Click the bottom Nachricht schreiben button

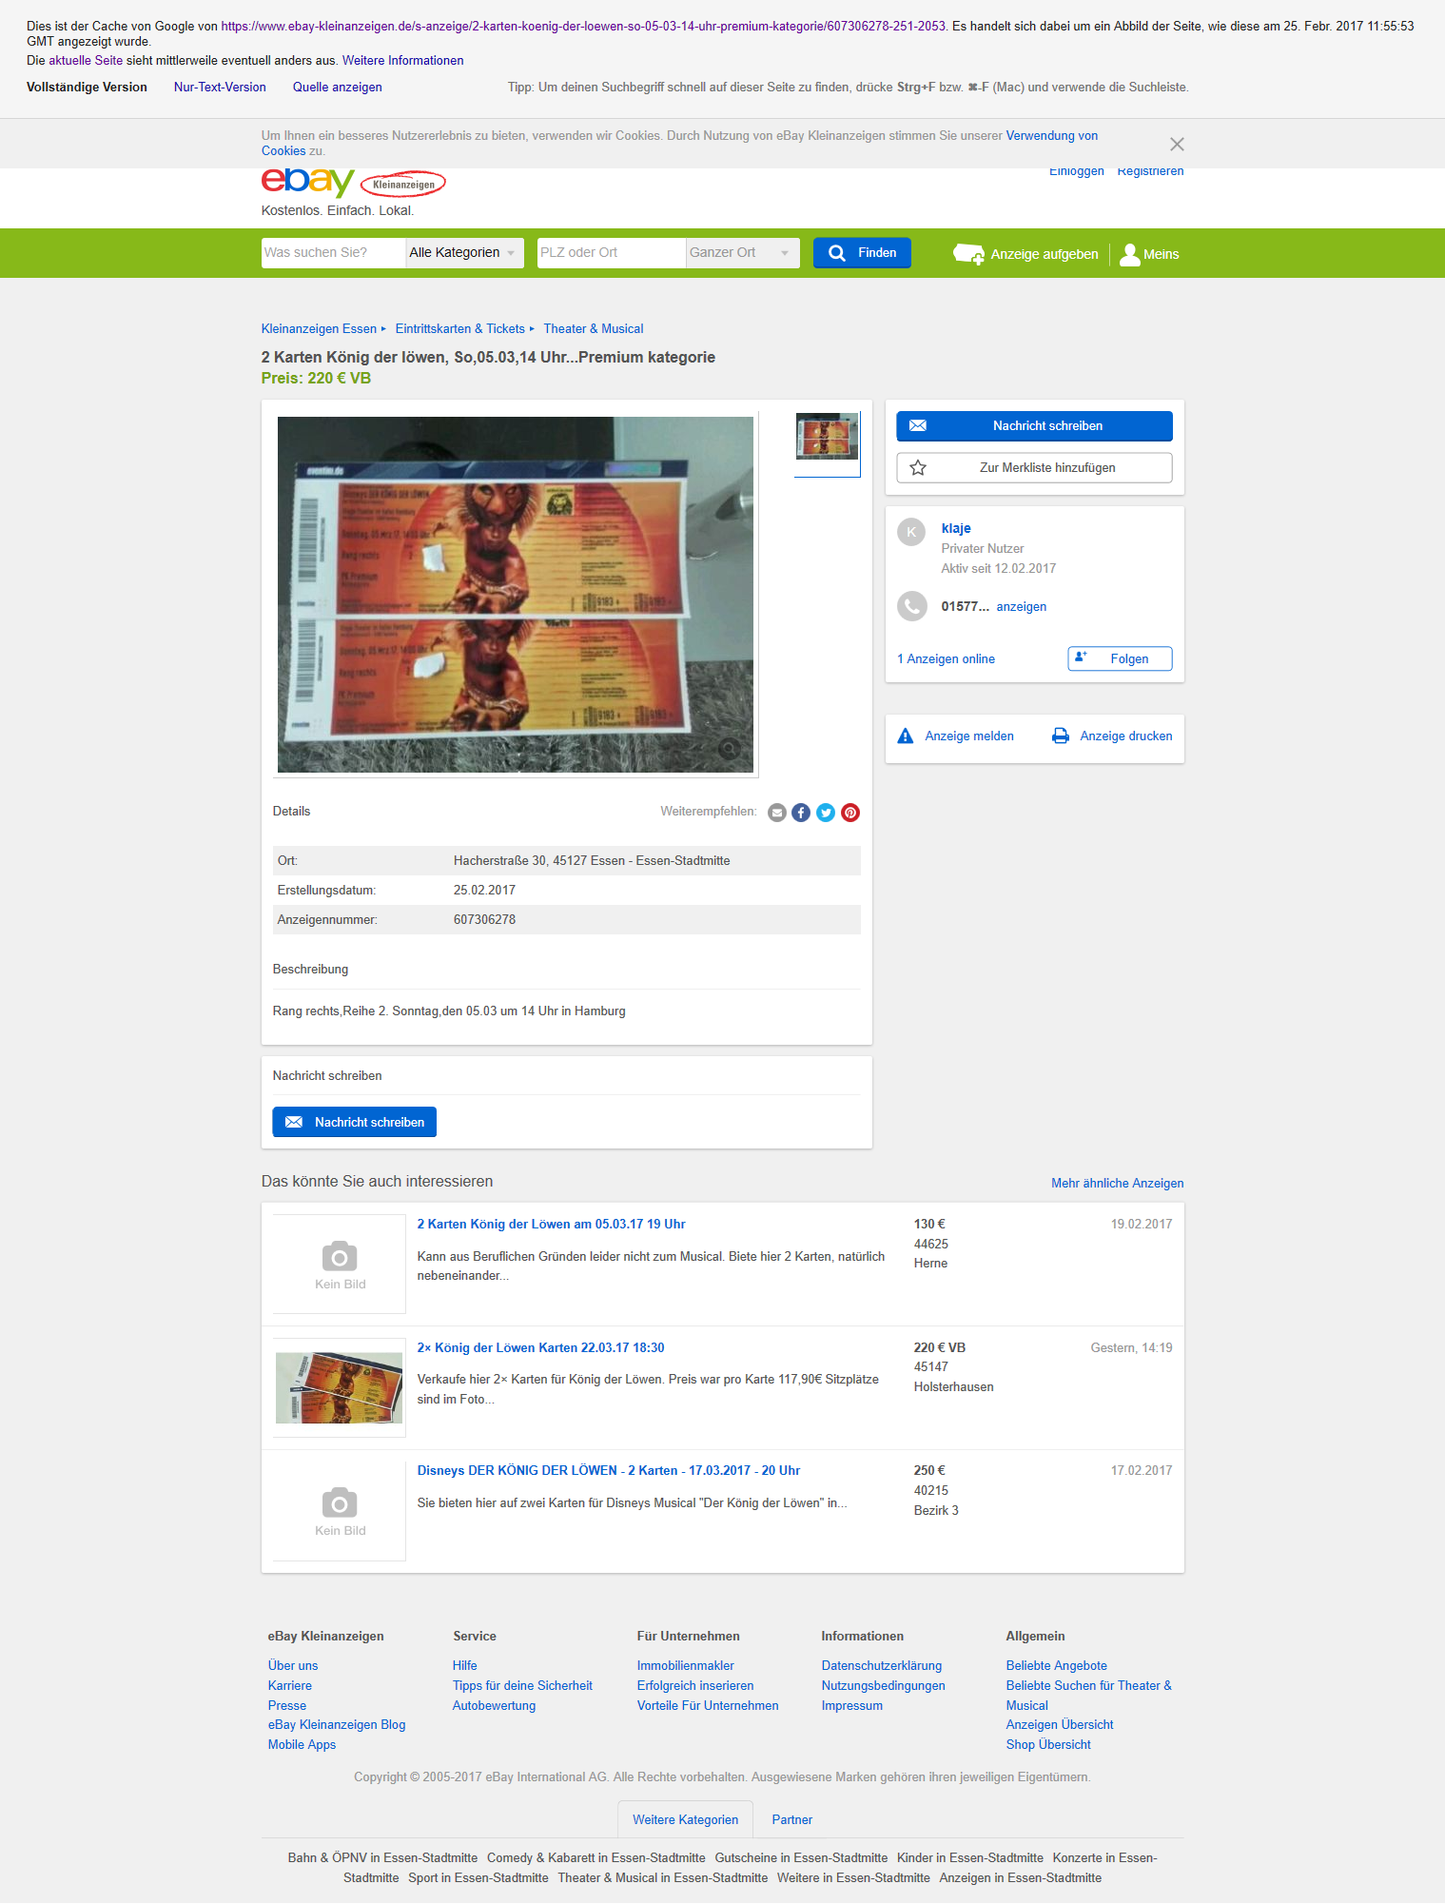pos(355,1123)
